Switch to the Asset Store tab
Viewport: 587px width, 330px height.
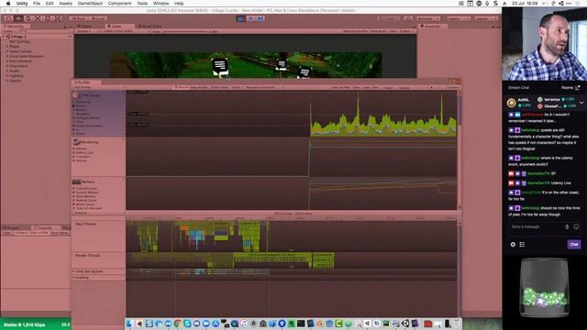150,27
